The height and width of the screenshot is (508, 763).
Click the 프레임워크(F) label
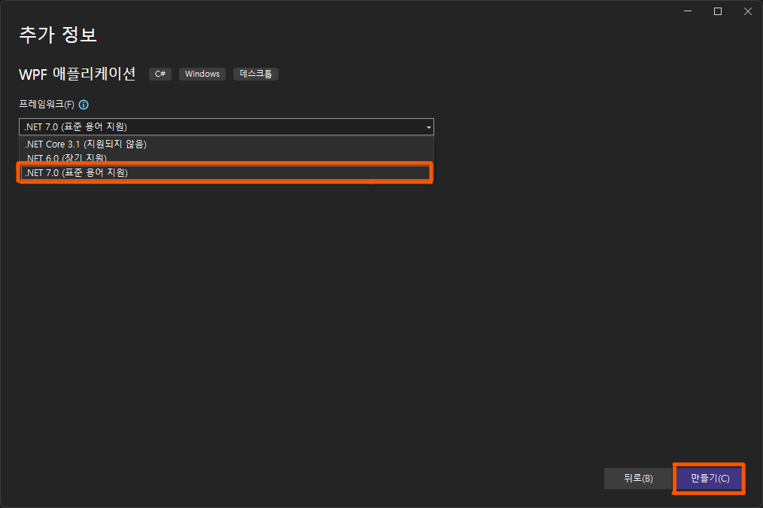point(46,104)
